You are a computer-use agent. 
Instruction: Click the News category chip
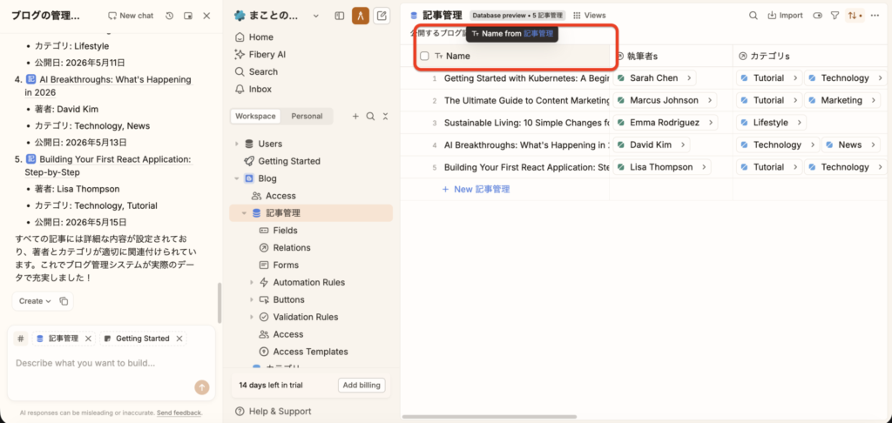tap(851, 145)
